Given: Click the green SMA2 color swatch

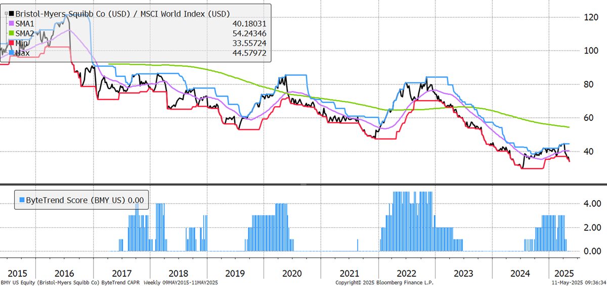Looking at the screenshot, I should (12, 33).
